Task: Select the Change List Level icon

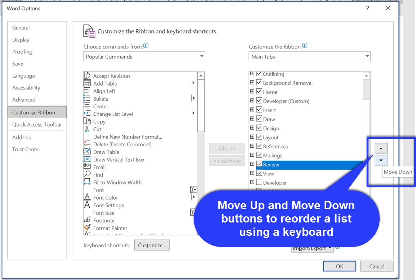Action: [87, 114]
